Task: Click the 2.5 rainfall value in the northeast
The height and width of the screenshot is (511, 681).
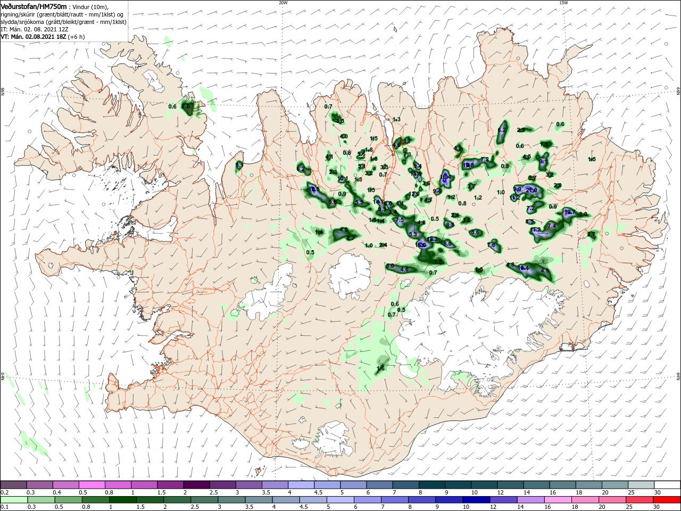Action: pyautogui.click(x=521, y=130)
